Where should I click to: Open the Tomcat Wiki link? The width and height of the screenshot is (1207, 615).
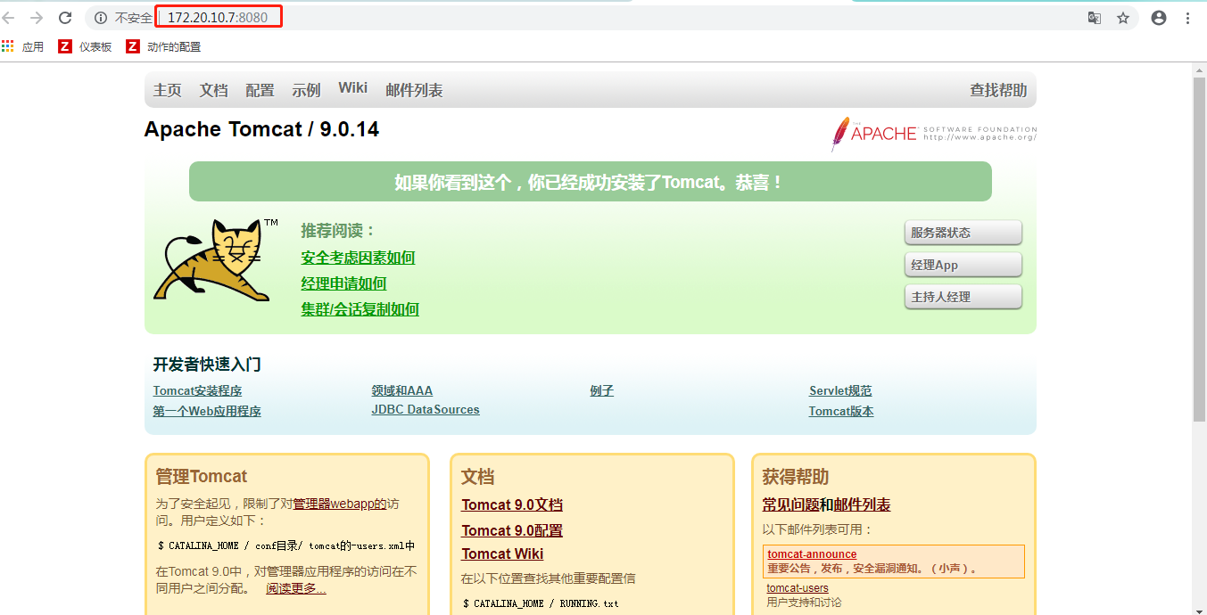(x=502, y=553)
